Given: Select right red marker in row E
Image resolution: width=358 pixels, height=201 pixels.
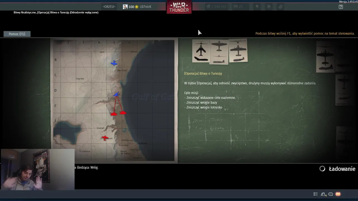Looking at the screenshot, I should [123, 113].
